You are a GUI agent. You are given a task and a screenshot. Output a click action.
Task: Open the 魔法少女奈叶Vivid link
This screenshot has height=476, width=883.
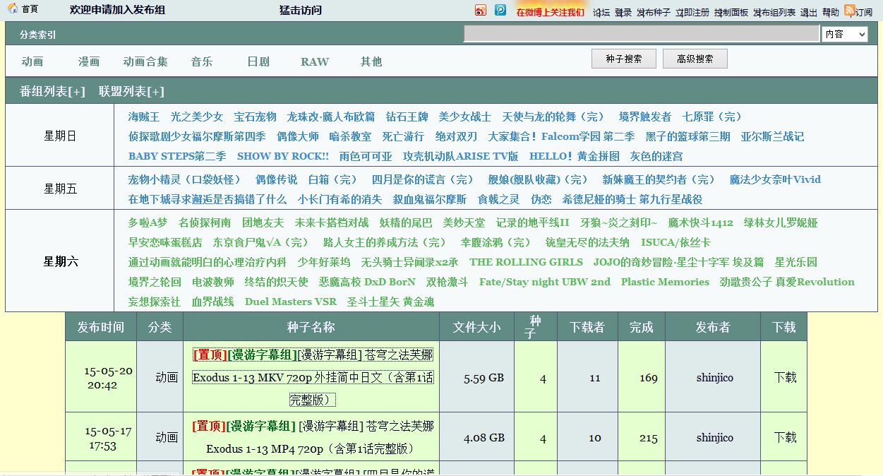click(775, 179)
